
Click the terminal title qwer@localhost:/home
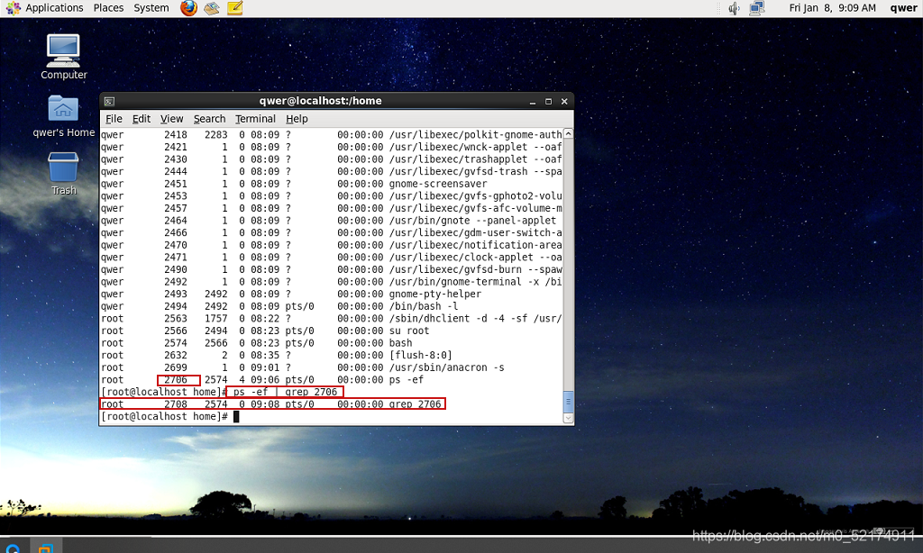pyautogui.click(x=320, y=101)
